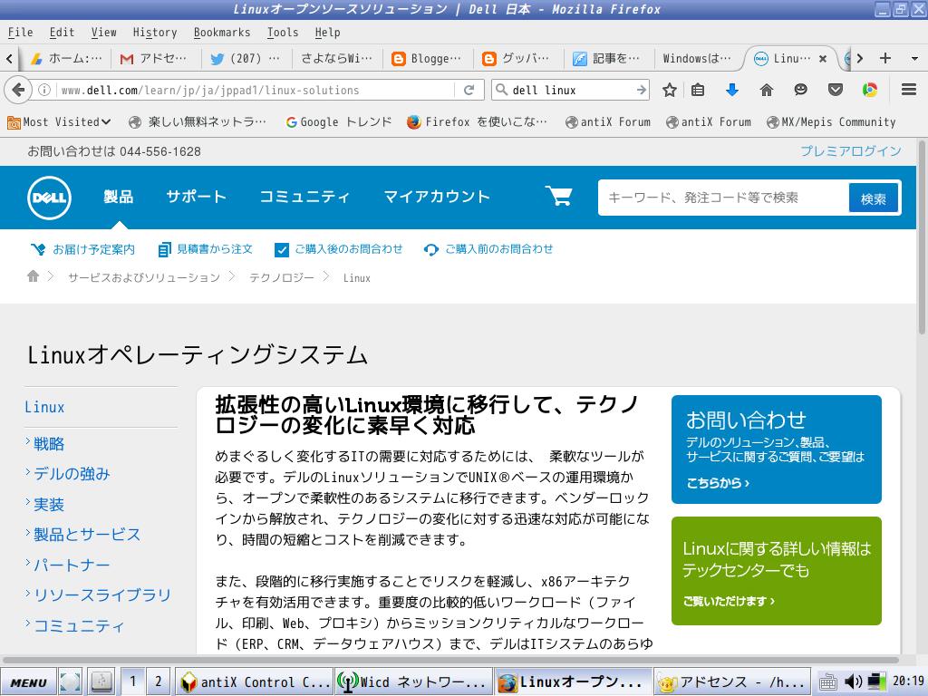
Task: Switch to workspace 2
Action: pos(158,681)
